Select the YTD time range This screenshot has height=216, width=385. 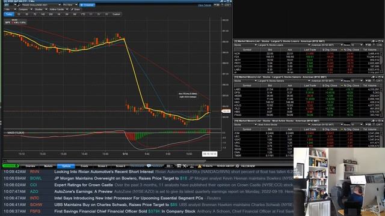83,14
